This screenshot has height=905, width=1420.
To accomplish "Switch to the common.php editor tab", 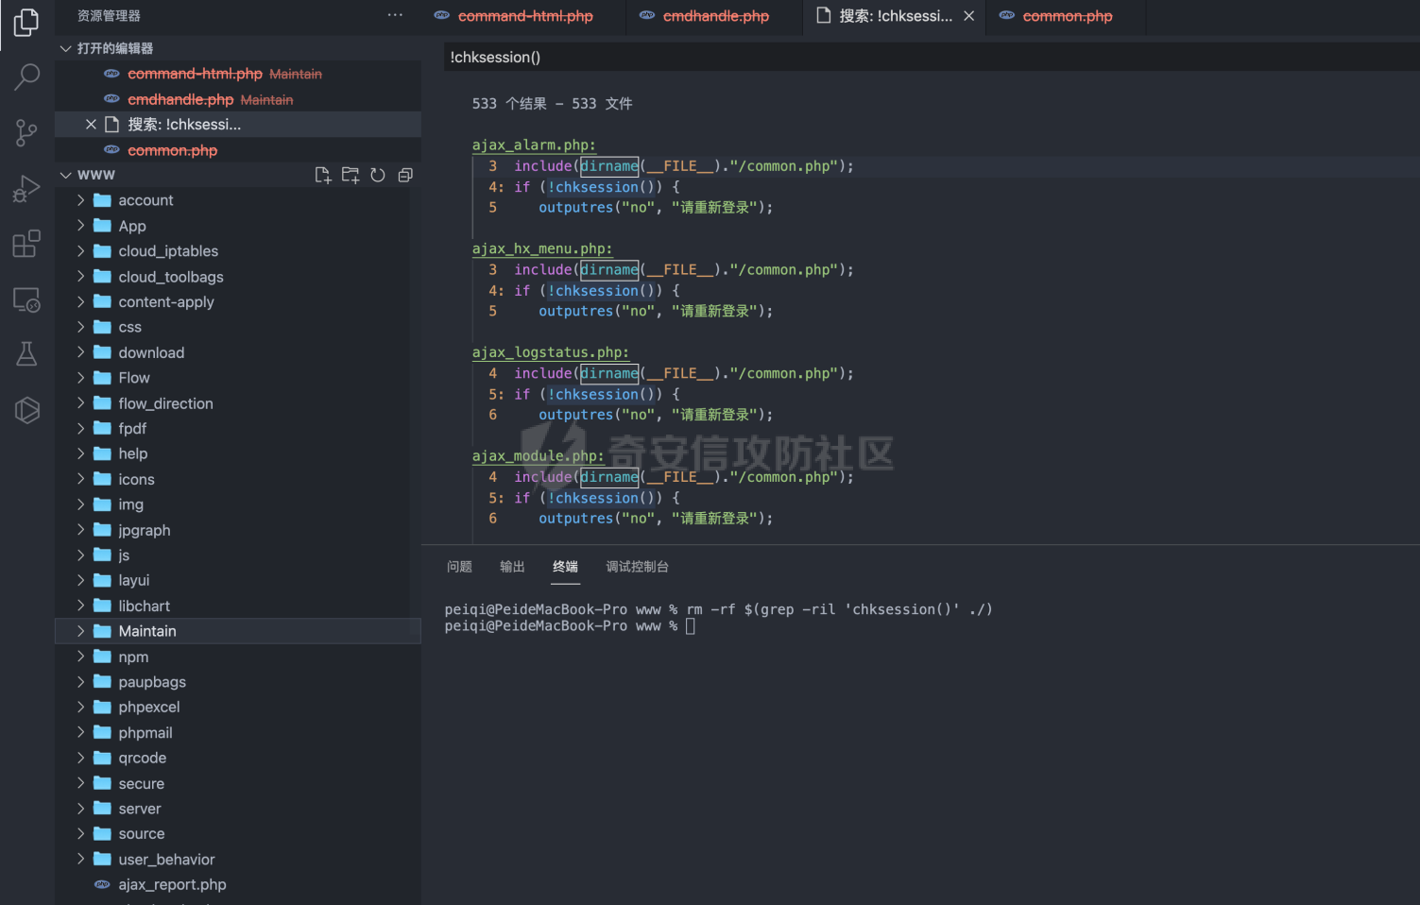I will pyautogui.click(x=1067, y=16).
